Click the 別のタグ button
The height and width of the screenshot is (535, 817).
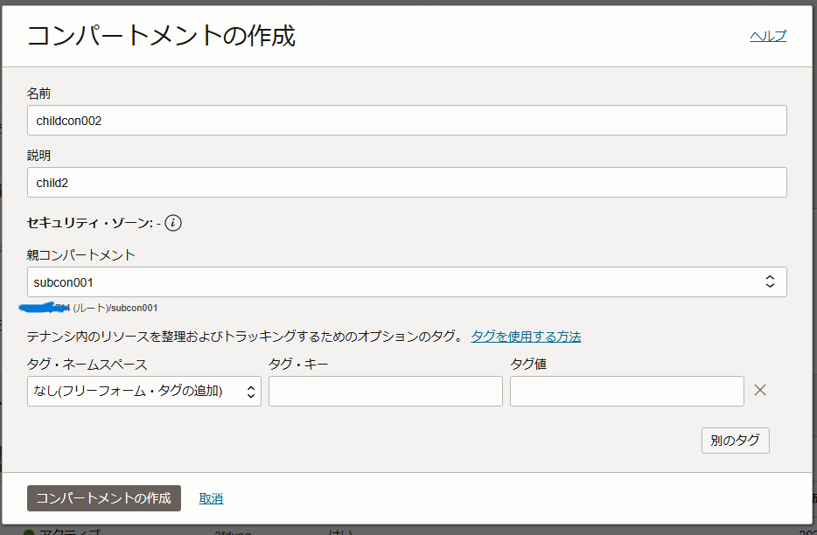[735, 441]
